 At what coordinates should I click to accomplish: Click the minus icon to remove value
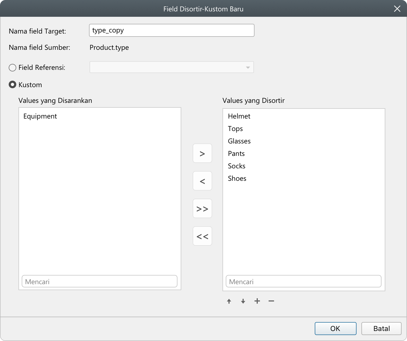[271, 301]
